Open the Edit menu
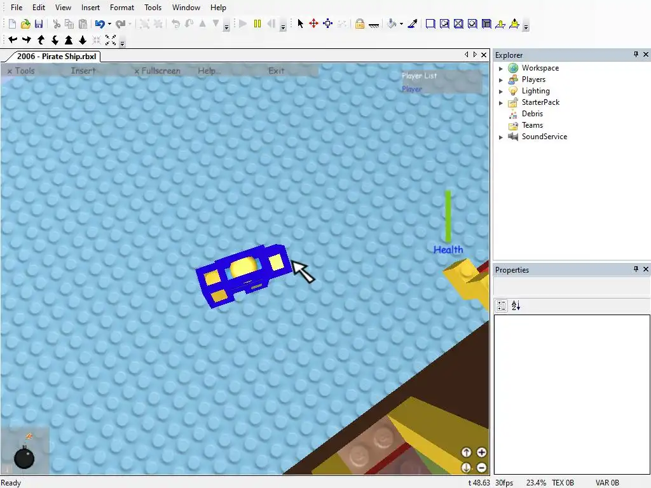Screen dimensions: 651x488 pyautogui.click(x=39, y=8)
